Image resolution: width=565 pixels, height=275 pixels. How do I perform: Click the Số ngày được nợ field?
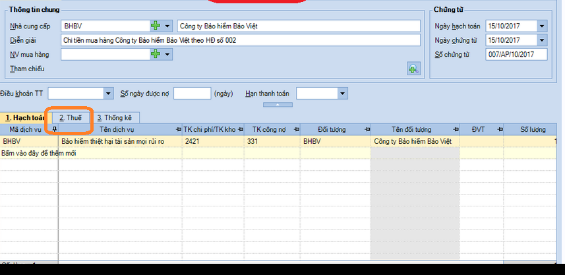pos(192,94)
